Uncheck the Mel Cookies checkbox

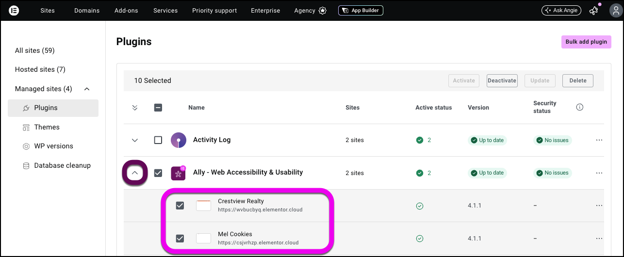pos(180,239)
